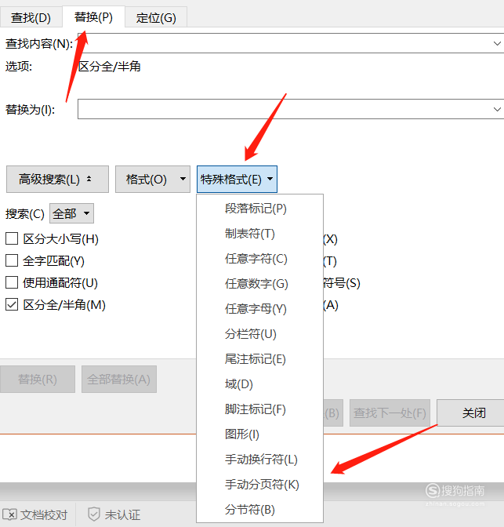Choose 分栏符(U) from the menu
Screen dimensions: 504x527
coord(259,334)
